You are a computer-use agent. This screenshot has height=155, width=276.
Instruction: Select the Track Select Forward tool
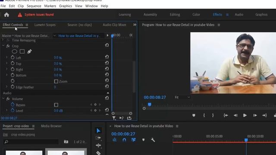coord(98,138)
